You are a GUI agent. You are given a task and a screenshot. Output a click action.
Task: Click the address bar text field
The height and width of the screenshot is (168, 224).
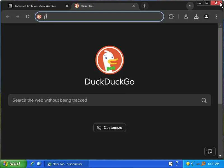99,17
